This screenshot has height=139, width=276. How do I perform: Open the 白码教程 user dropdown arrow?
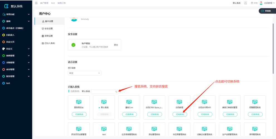274,3
